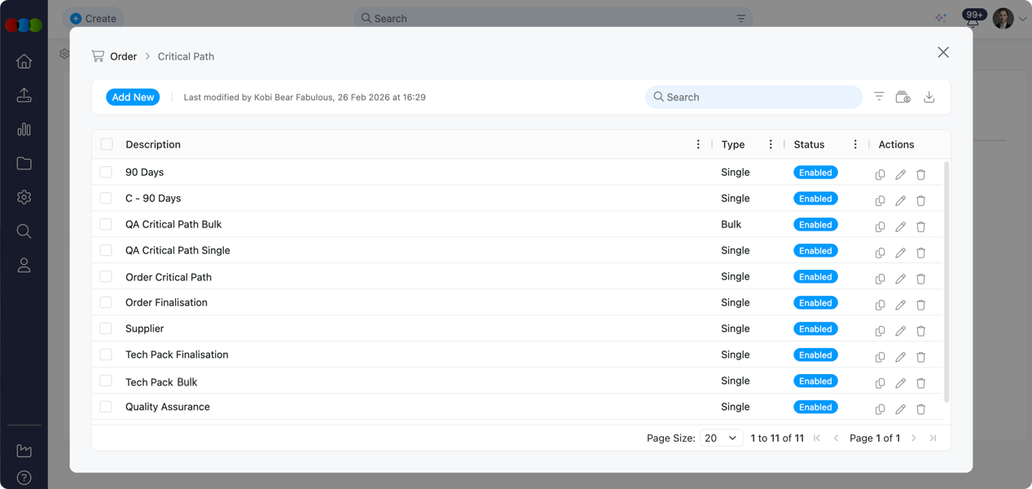
Task: Duplicate the 90 Days row
Action: click(x=880, y=174)
